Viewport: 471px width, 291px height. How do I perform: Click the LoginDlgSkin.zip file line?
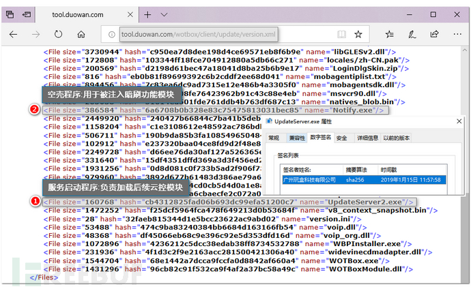point(226,69)
